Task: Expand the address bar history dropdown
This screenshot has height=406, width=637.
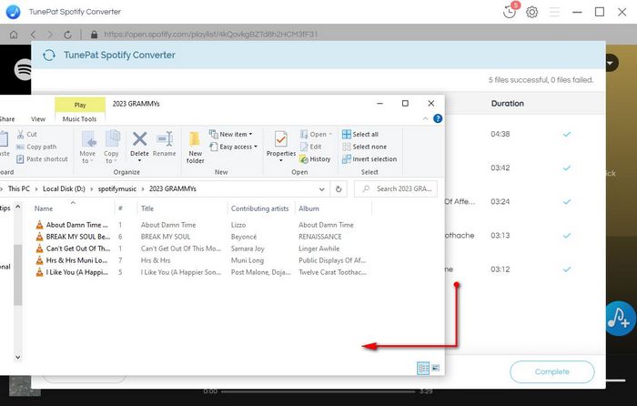Action: tap(322, 189)
